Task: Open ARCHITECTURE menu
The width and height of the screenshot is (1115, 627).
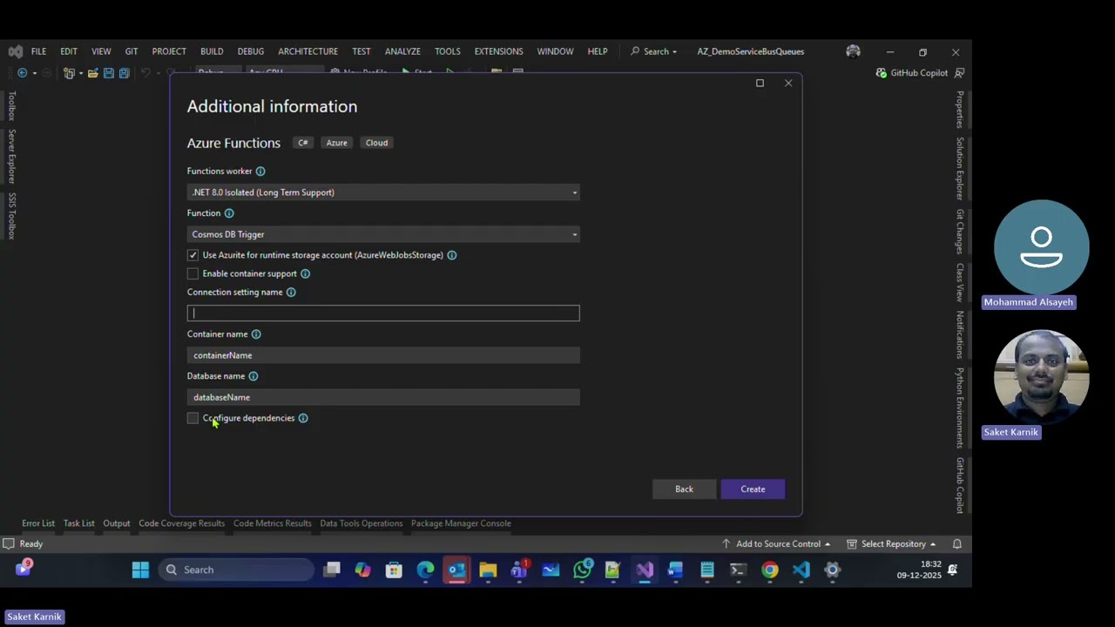Action: [x=307, y=51]
